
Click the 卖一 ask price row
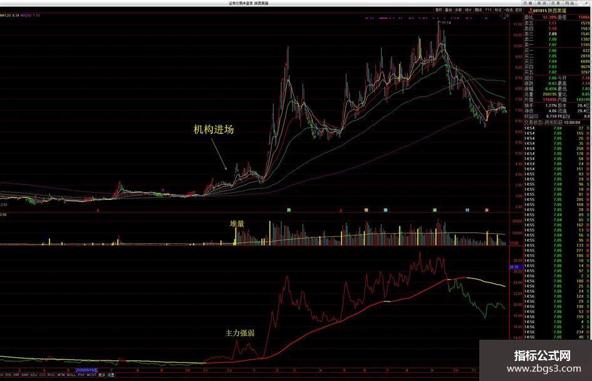pos(557,44)
